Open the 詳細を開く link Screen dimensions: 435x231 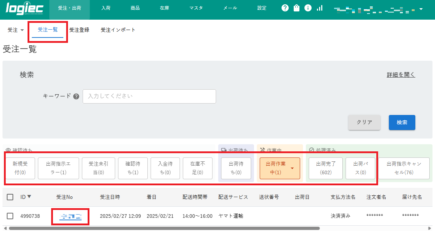(x=401, y=74)
